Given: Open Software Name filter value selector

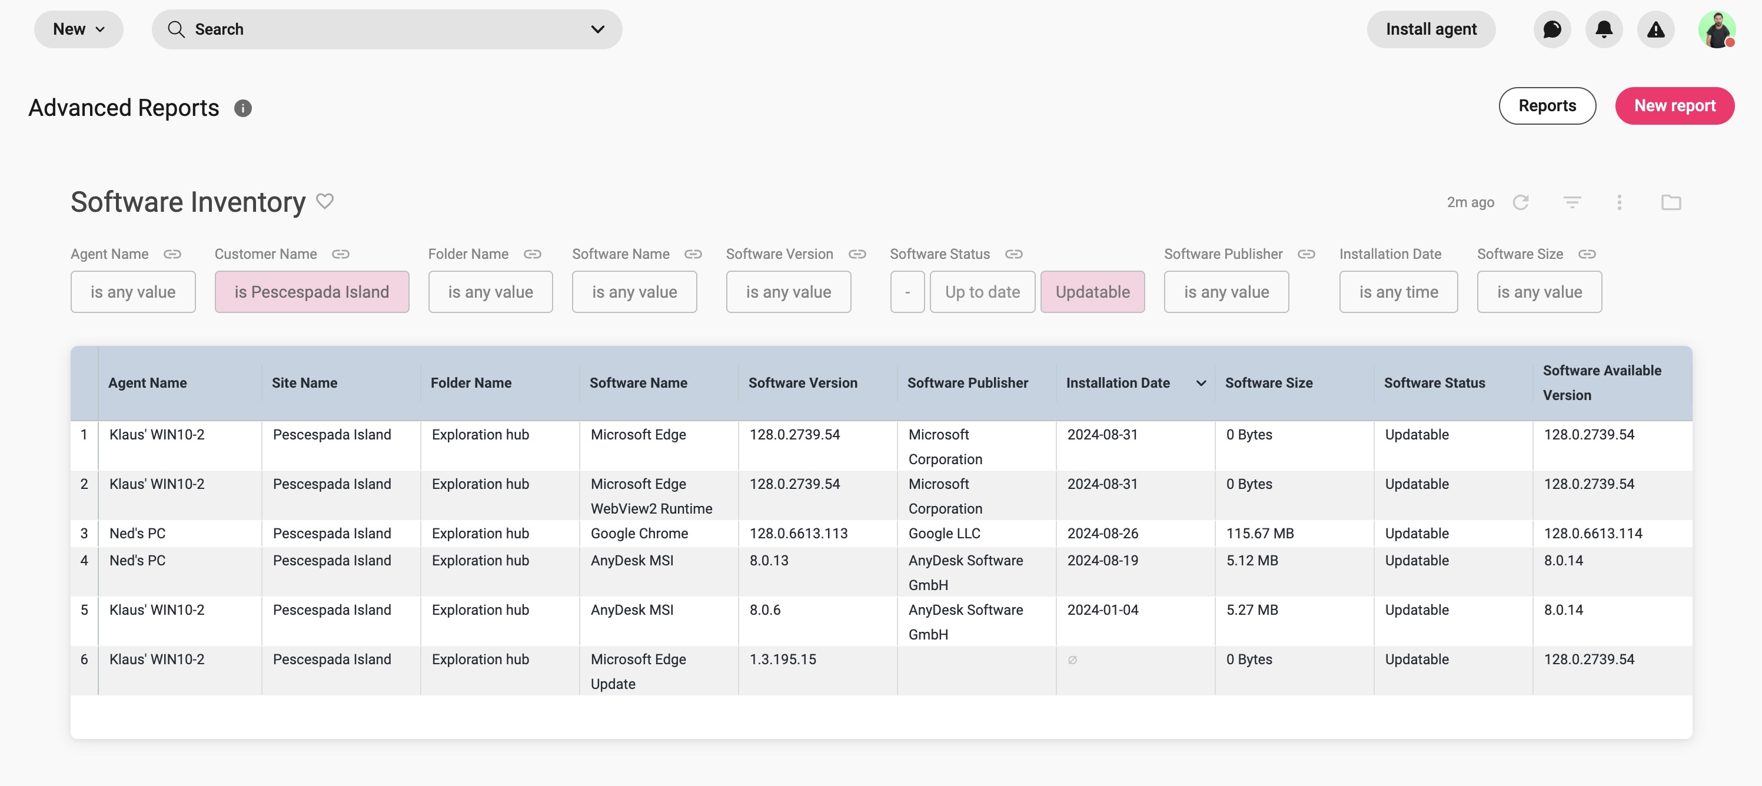Looking at the screenshot, I should [x=635, y=292].
